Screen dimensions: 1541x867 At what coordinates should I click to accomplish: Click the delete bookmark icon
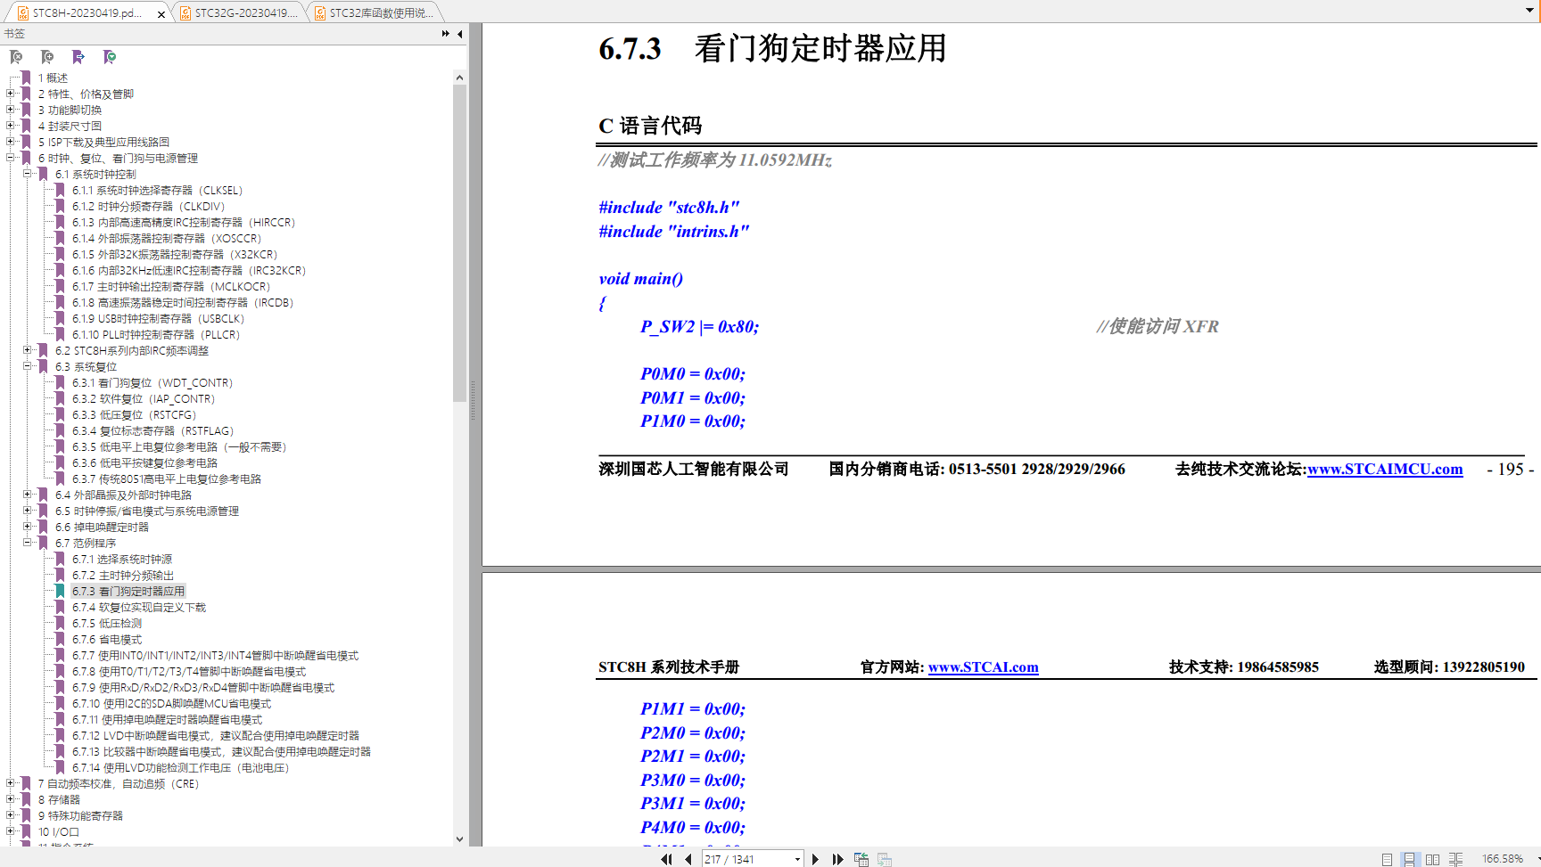click(16, 57)
